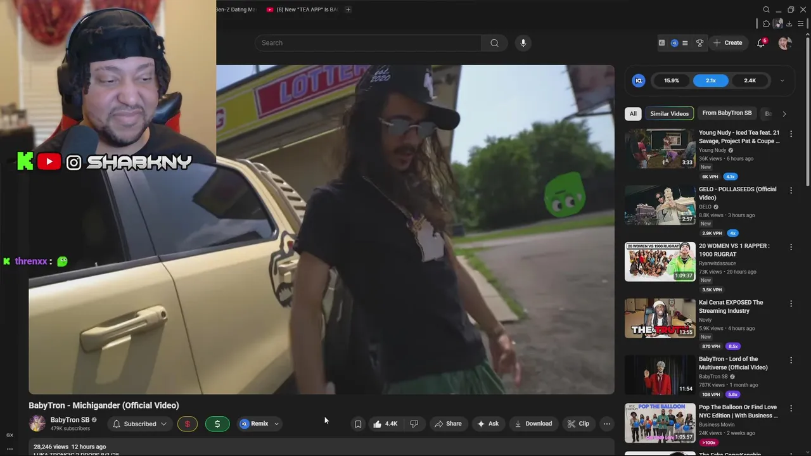Dislike the Michigander video
Screen dimensions: 811x456
click(414, 424)
